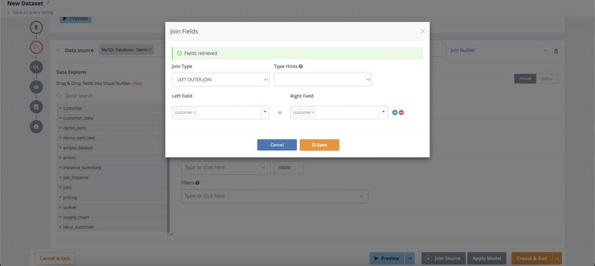This screenshot has height=266, width=595.
Task: Click the Join Source button
Action: pyautogui.click(x=443, y=258)
